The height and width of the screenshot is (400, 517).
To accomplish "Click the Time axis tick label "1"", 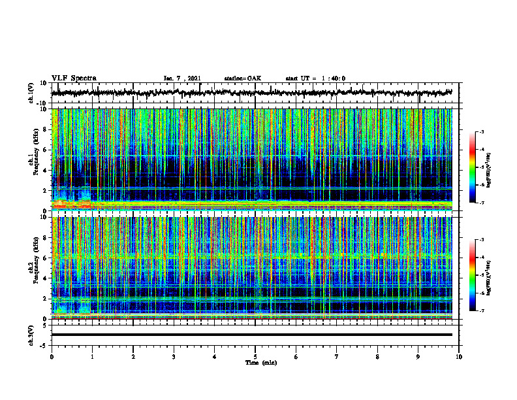I will coord(92,357).
